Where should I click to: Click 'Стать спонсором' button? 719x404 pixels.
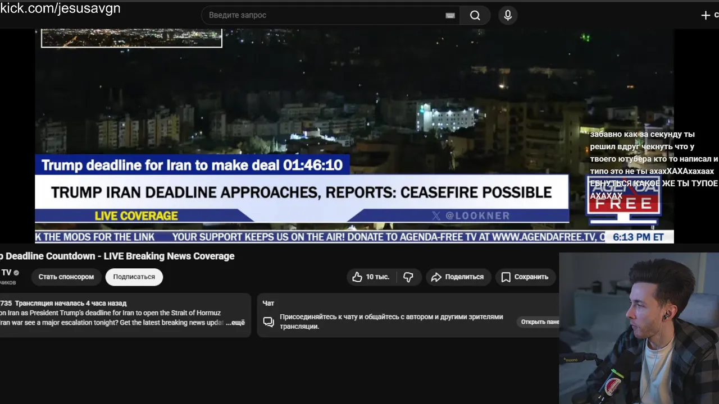[66, 277]
